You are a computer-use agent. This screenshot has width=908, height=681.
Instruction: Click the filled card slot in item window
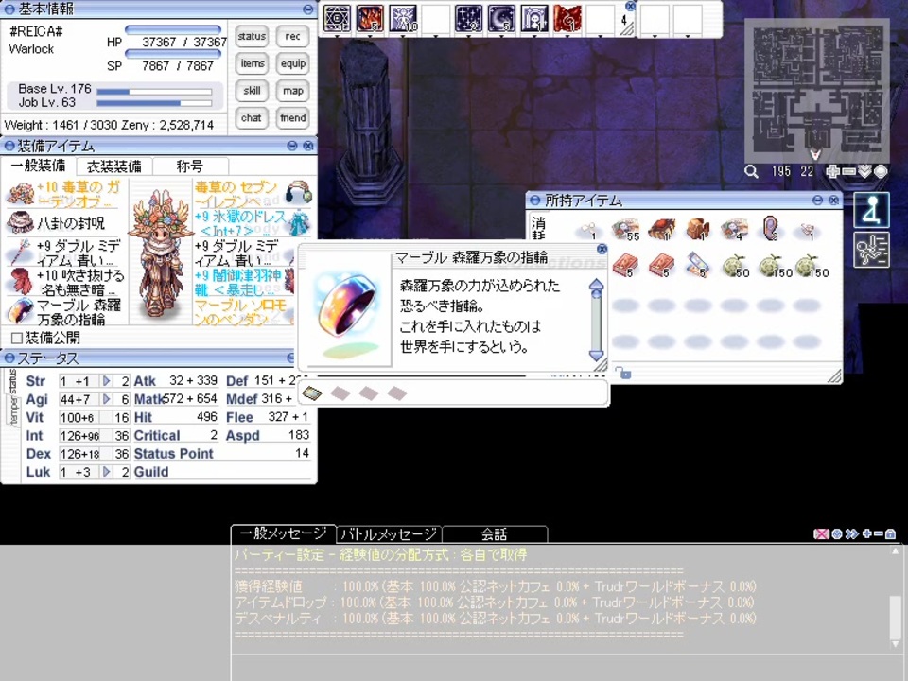311,393
